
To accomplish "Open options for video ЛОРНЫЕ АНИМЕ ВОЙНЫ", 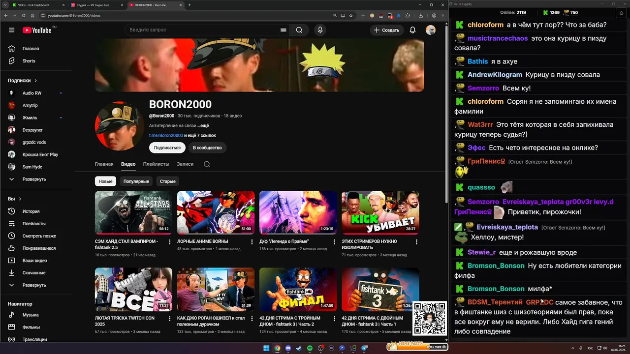I will click(252, 242).
